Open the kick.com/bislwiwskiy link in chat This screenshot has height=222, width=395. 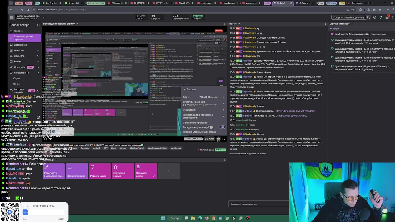click(x=293, y=116)
